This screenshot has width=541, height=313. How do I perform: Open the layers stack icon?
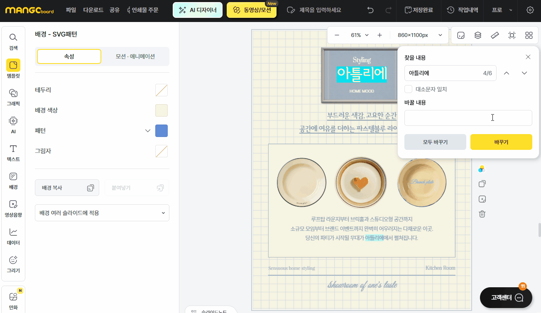coord(478,35)
